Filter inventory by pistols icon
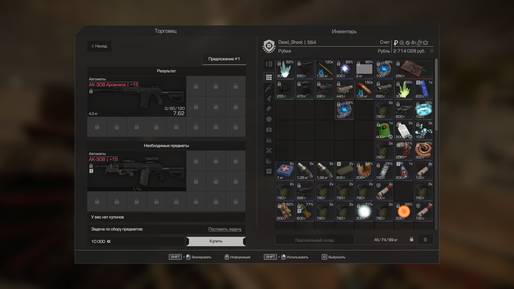Image resolution: width=514 pixels, height=289 pixels. [269, 98]
